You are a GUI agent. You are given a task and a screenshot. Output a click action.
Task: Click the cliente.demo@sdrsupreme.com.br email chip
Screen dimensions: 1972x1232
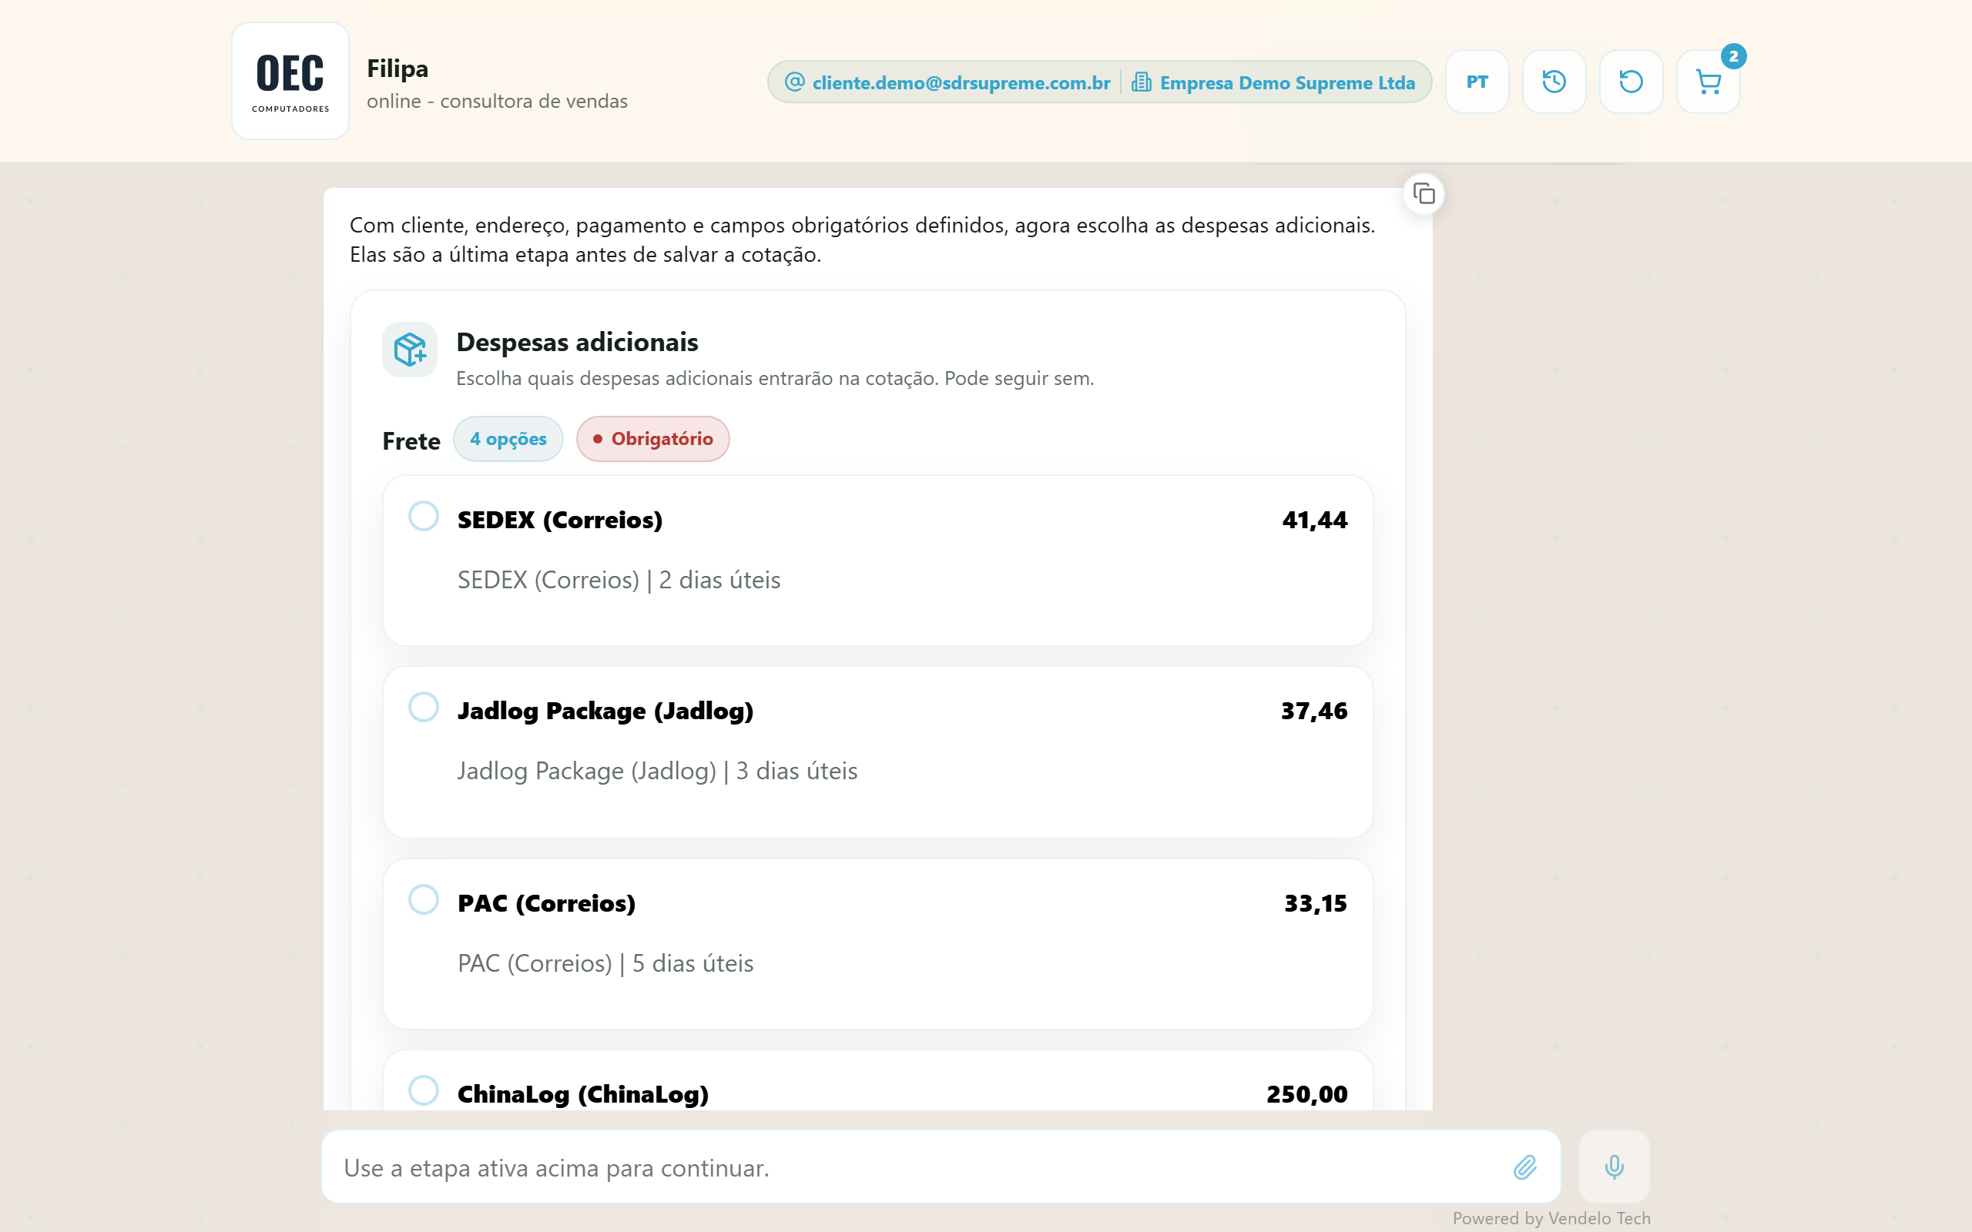click(x=947, y=82)
